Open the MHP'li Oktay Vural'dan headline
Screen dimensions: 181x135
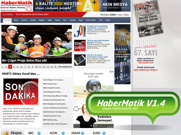point(21,74)
